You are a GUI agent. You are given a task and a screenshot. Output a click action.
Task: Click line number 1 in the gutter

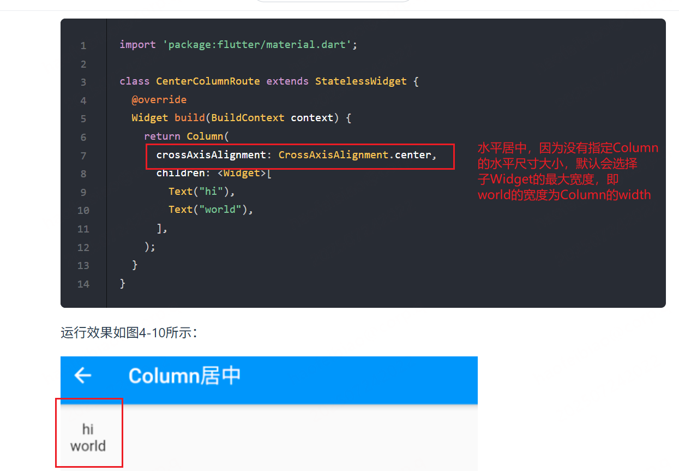coord(83,46)
